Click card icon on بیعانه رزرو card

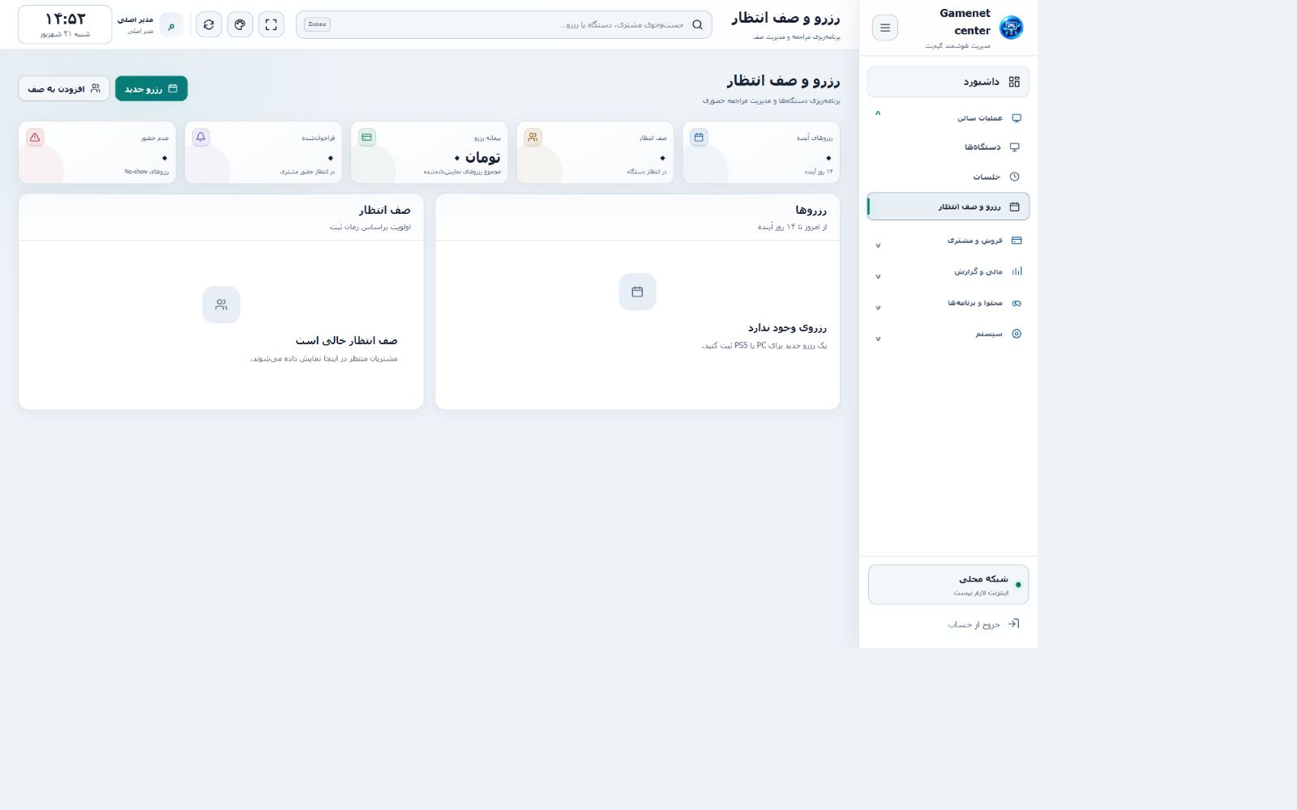click(366, 137)
